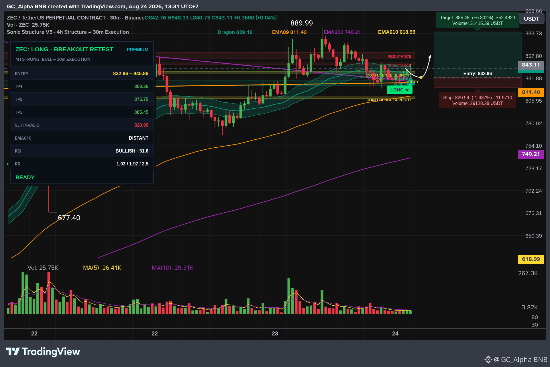Click the EMA610 DISTANT status row

pos(82,138)
